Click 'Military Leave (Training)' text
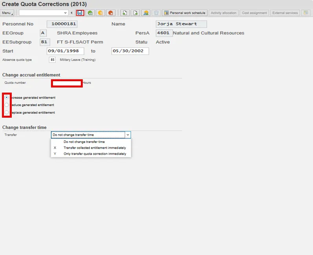This screenshot has width=313, height=255. 78,60
